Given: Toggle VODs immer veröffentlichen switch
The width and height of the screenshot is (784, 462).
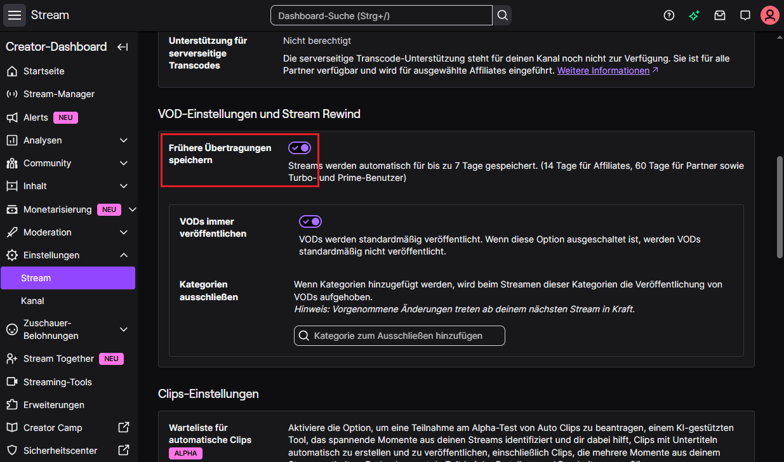Looking at the screenshot, I should (310, 221).
